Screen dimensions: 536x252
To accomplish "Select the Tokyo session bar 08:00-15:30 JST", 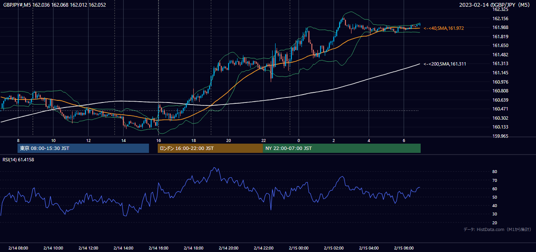I will [83, 148].
